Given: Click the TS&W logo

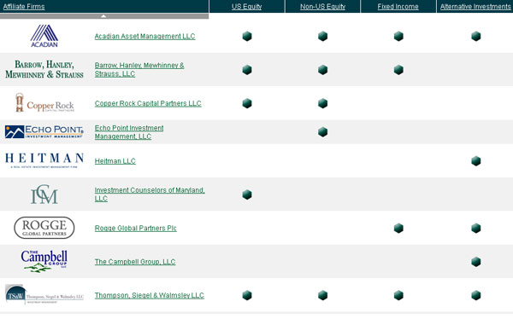Looking at the screenshot, I should (44, 294).
